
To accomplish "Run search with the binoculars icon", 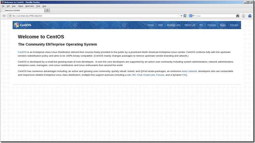I will coord(238,16).
